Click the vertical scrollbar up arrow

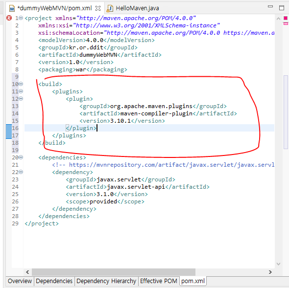279,19
